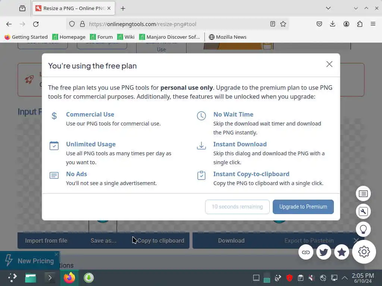This screenshot has width=382, height=286.
Task: Open Wiki bookmark
Action: click(x=126, y=37)
